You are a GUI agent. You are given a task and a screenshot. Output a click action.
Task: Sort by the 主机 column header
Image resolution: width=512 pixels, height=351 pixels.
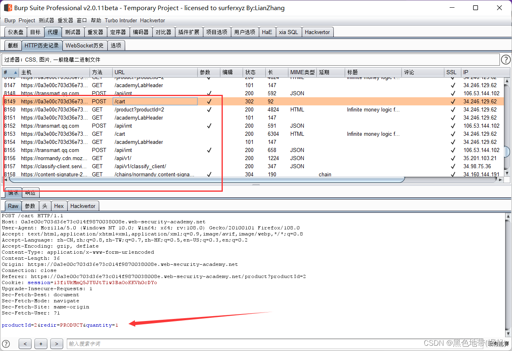tap(54, 72)
